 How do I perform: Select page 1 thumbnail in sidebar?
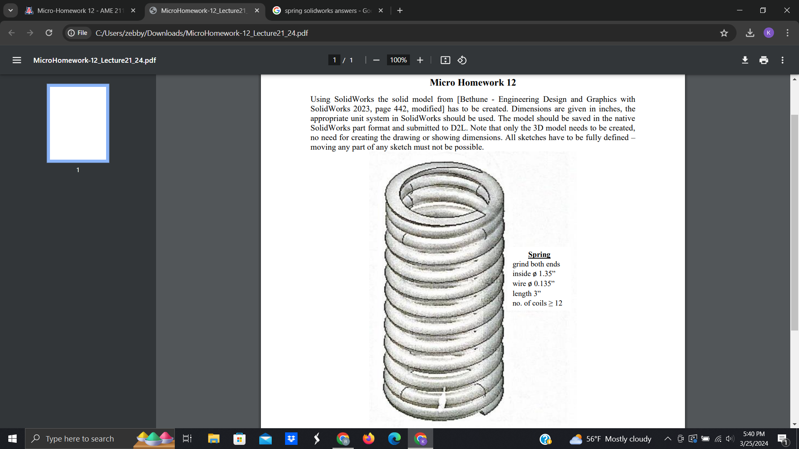[x=78, y=123]
